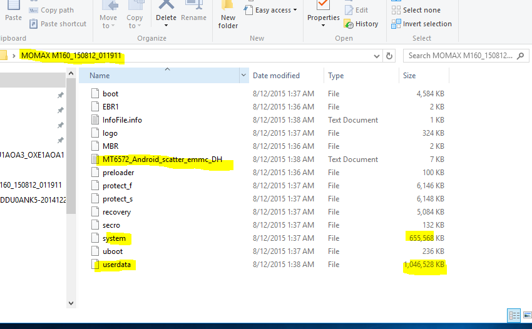This screenshot has width=532, height=329.
Task: Open the Properties dropdown arrow
Action: pos(324,26)
